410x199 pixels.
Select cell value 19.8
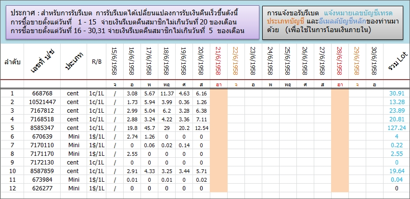coord(132,128)
